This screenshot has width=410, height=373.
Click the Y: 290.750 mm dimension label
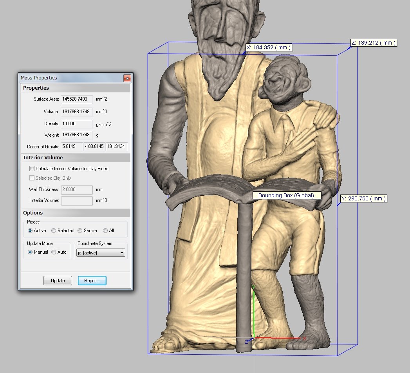pyautogui.click(x=363, y=198)
